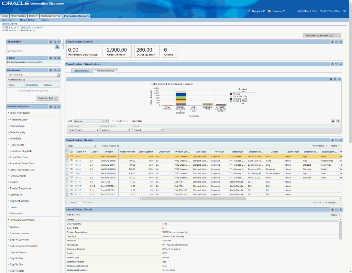Check row checkbox for line 6.1
Viewport: 352px width, 273px height.
point(67,165)
